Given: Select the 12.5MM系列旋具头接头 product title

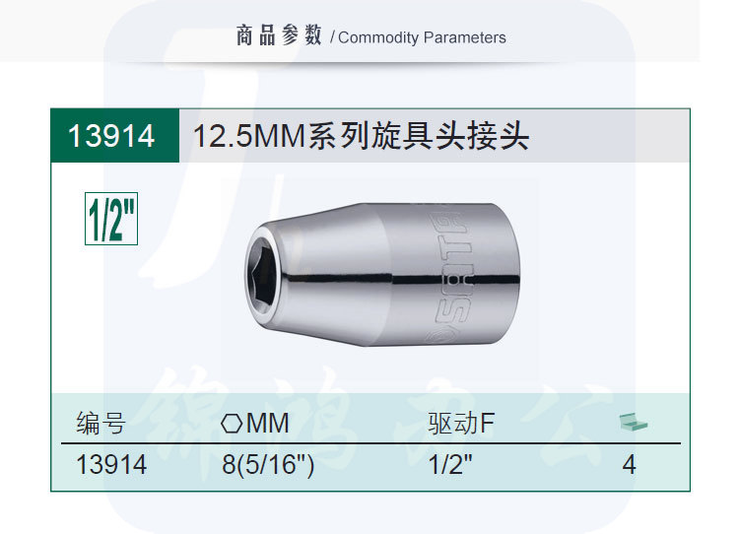Looking at the screenshot, I should tap(362, 136).
